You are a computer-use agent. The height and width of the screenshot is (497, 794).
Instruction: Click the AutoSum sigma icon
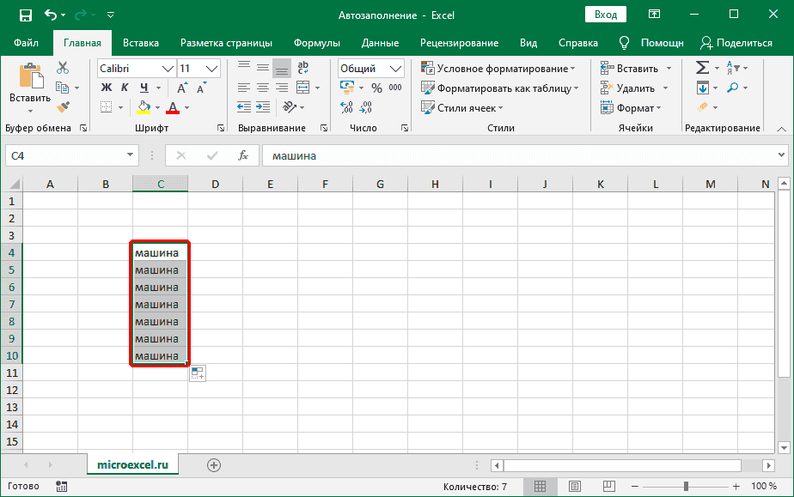[x=702, y=68]
